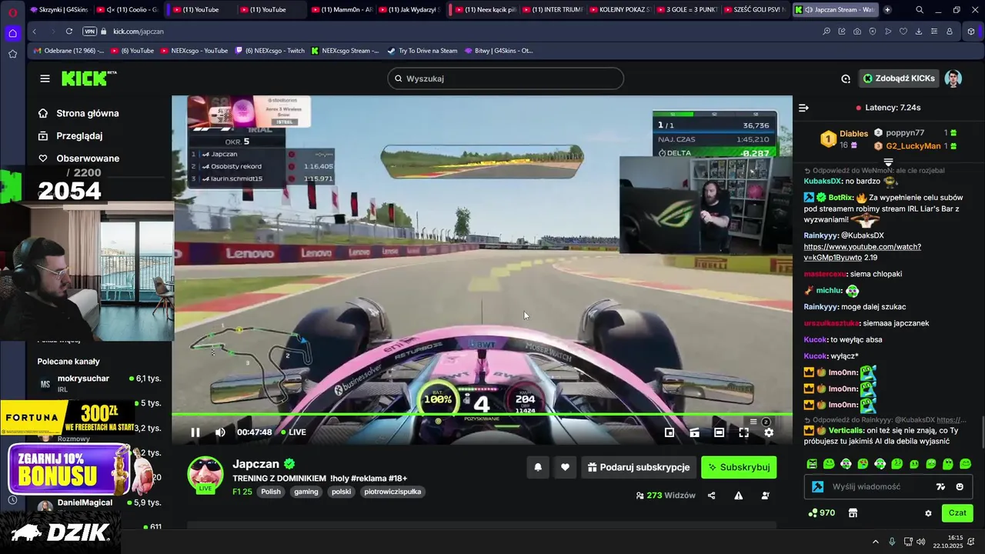This screenshot has height=554, width=985.
Task: Open Przeglądaj in sidebar
Action: (x=70, y=135)
